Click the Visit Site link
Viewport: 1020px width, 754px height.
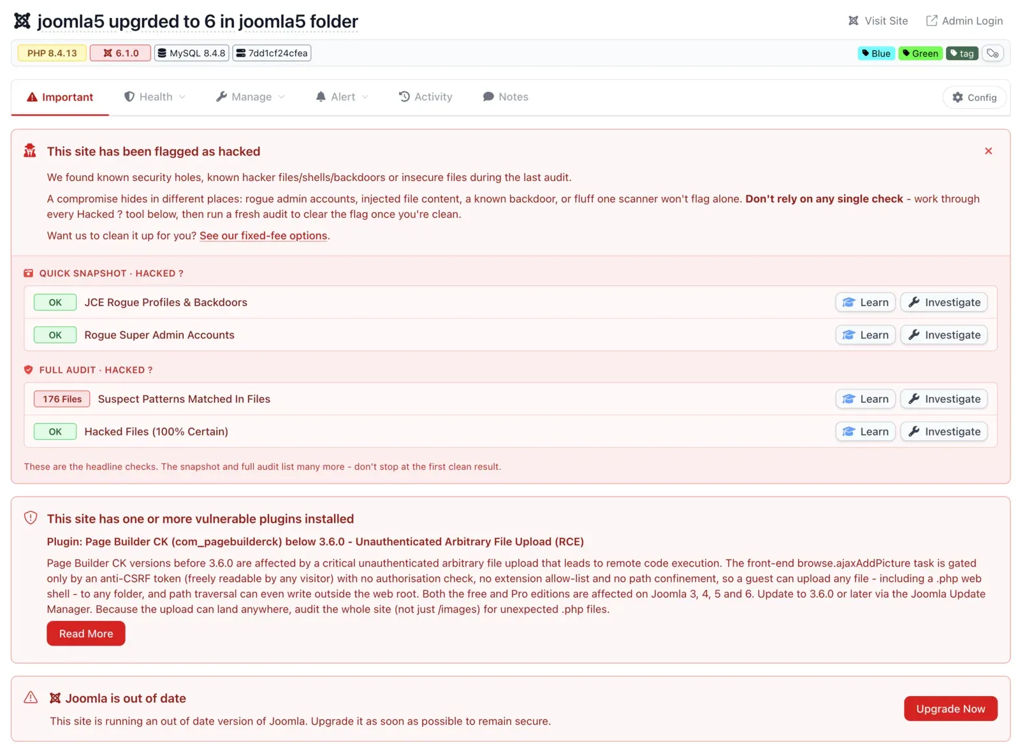click(x=878, y=21)
